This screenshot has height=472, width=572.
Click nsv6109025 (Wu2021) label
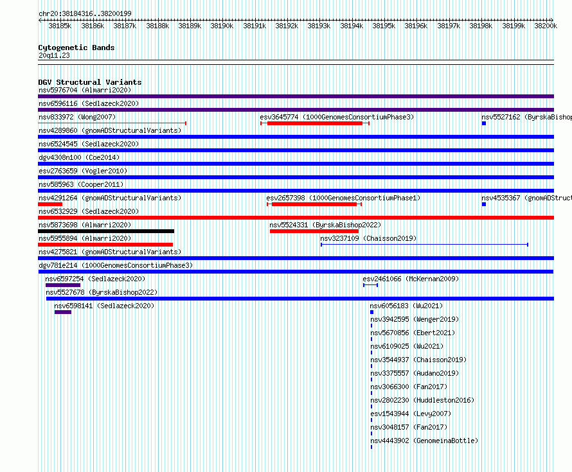point(407,346)
